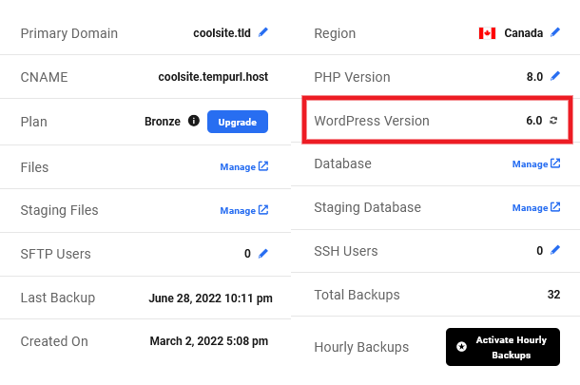Click the Canada flag icon
This screenshot has width=580, height=385.
487,33
